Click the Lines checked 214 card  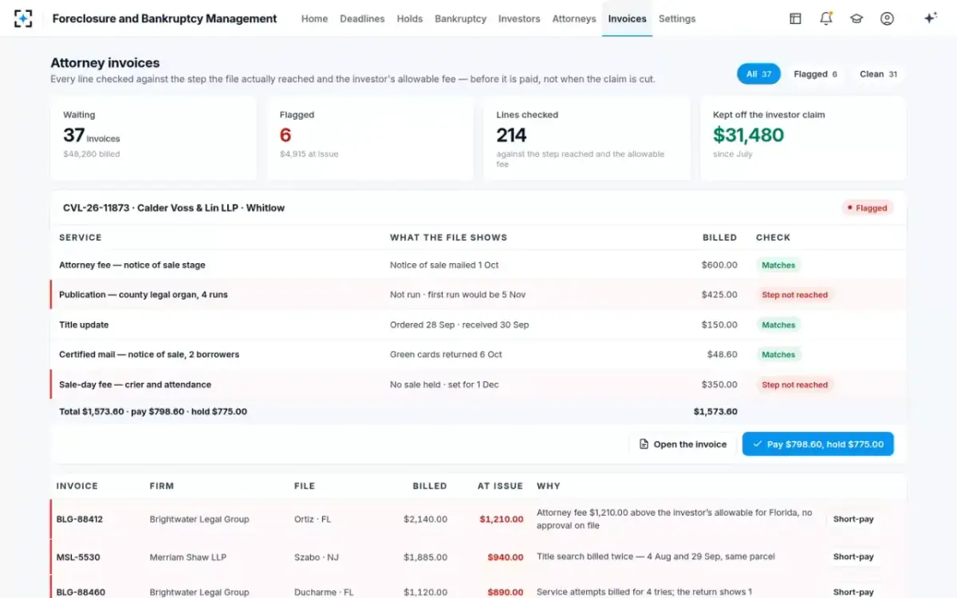pyautogui.click(x=586, y=139)
